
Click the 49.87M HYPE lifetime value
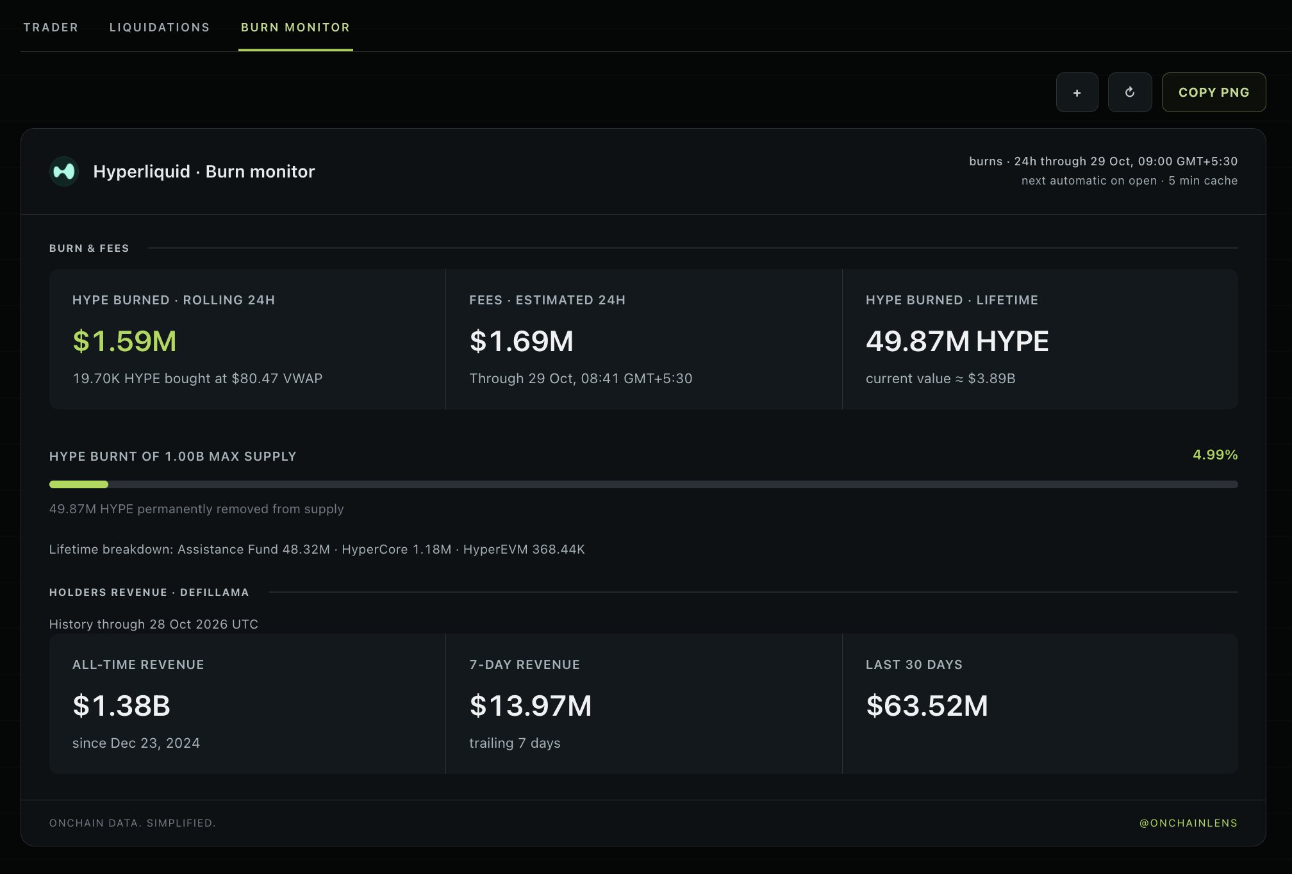coord(957,341)
